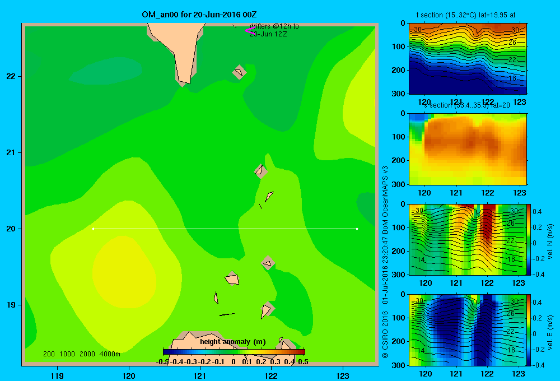Click longitude label 122 below main map

click(x=272, y=375)
